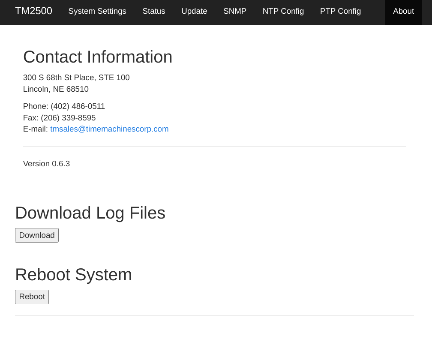Open the Update menu item
The width and height of the screenshot is (432, 360).
pyautogui.click(x=194, y=11)
